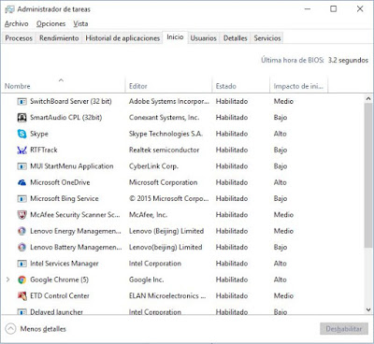The width and height of the screenshot is (374, 344).
Task: Open the Servicios tab
Action: 267,38
